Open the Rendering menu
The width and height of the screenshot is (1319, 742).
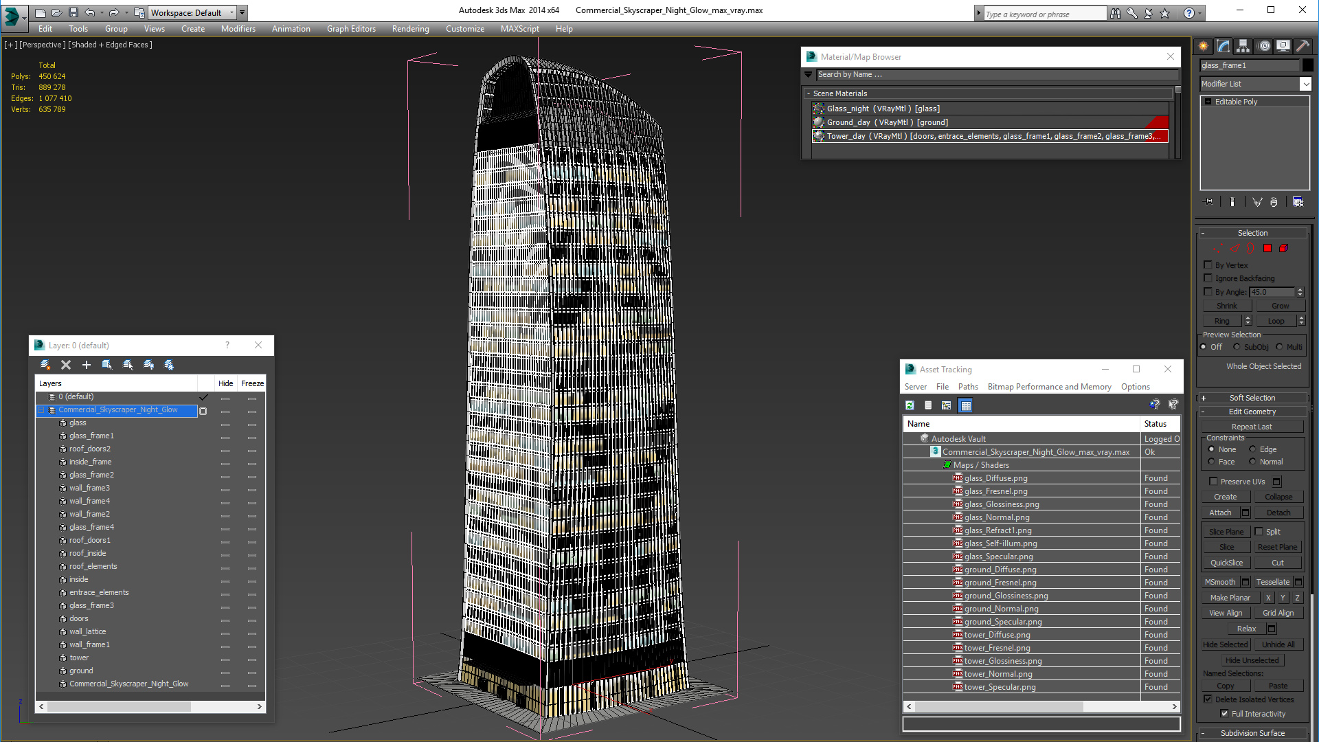point(410,29)
